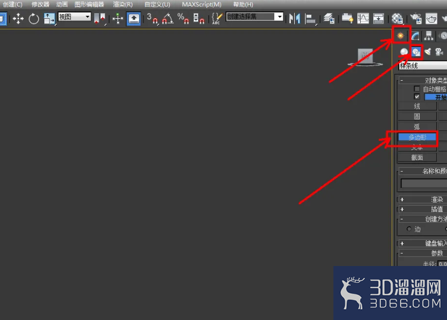Open the 创建选择集 dropdown
This screenshot has width=447, height=320.
pyautogui.click(x=254, y=16)
